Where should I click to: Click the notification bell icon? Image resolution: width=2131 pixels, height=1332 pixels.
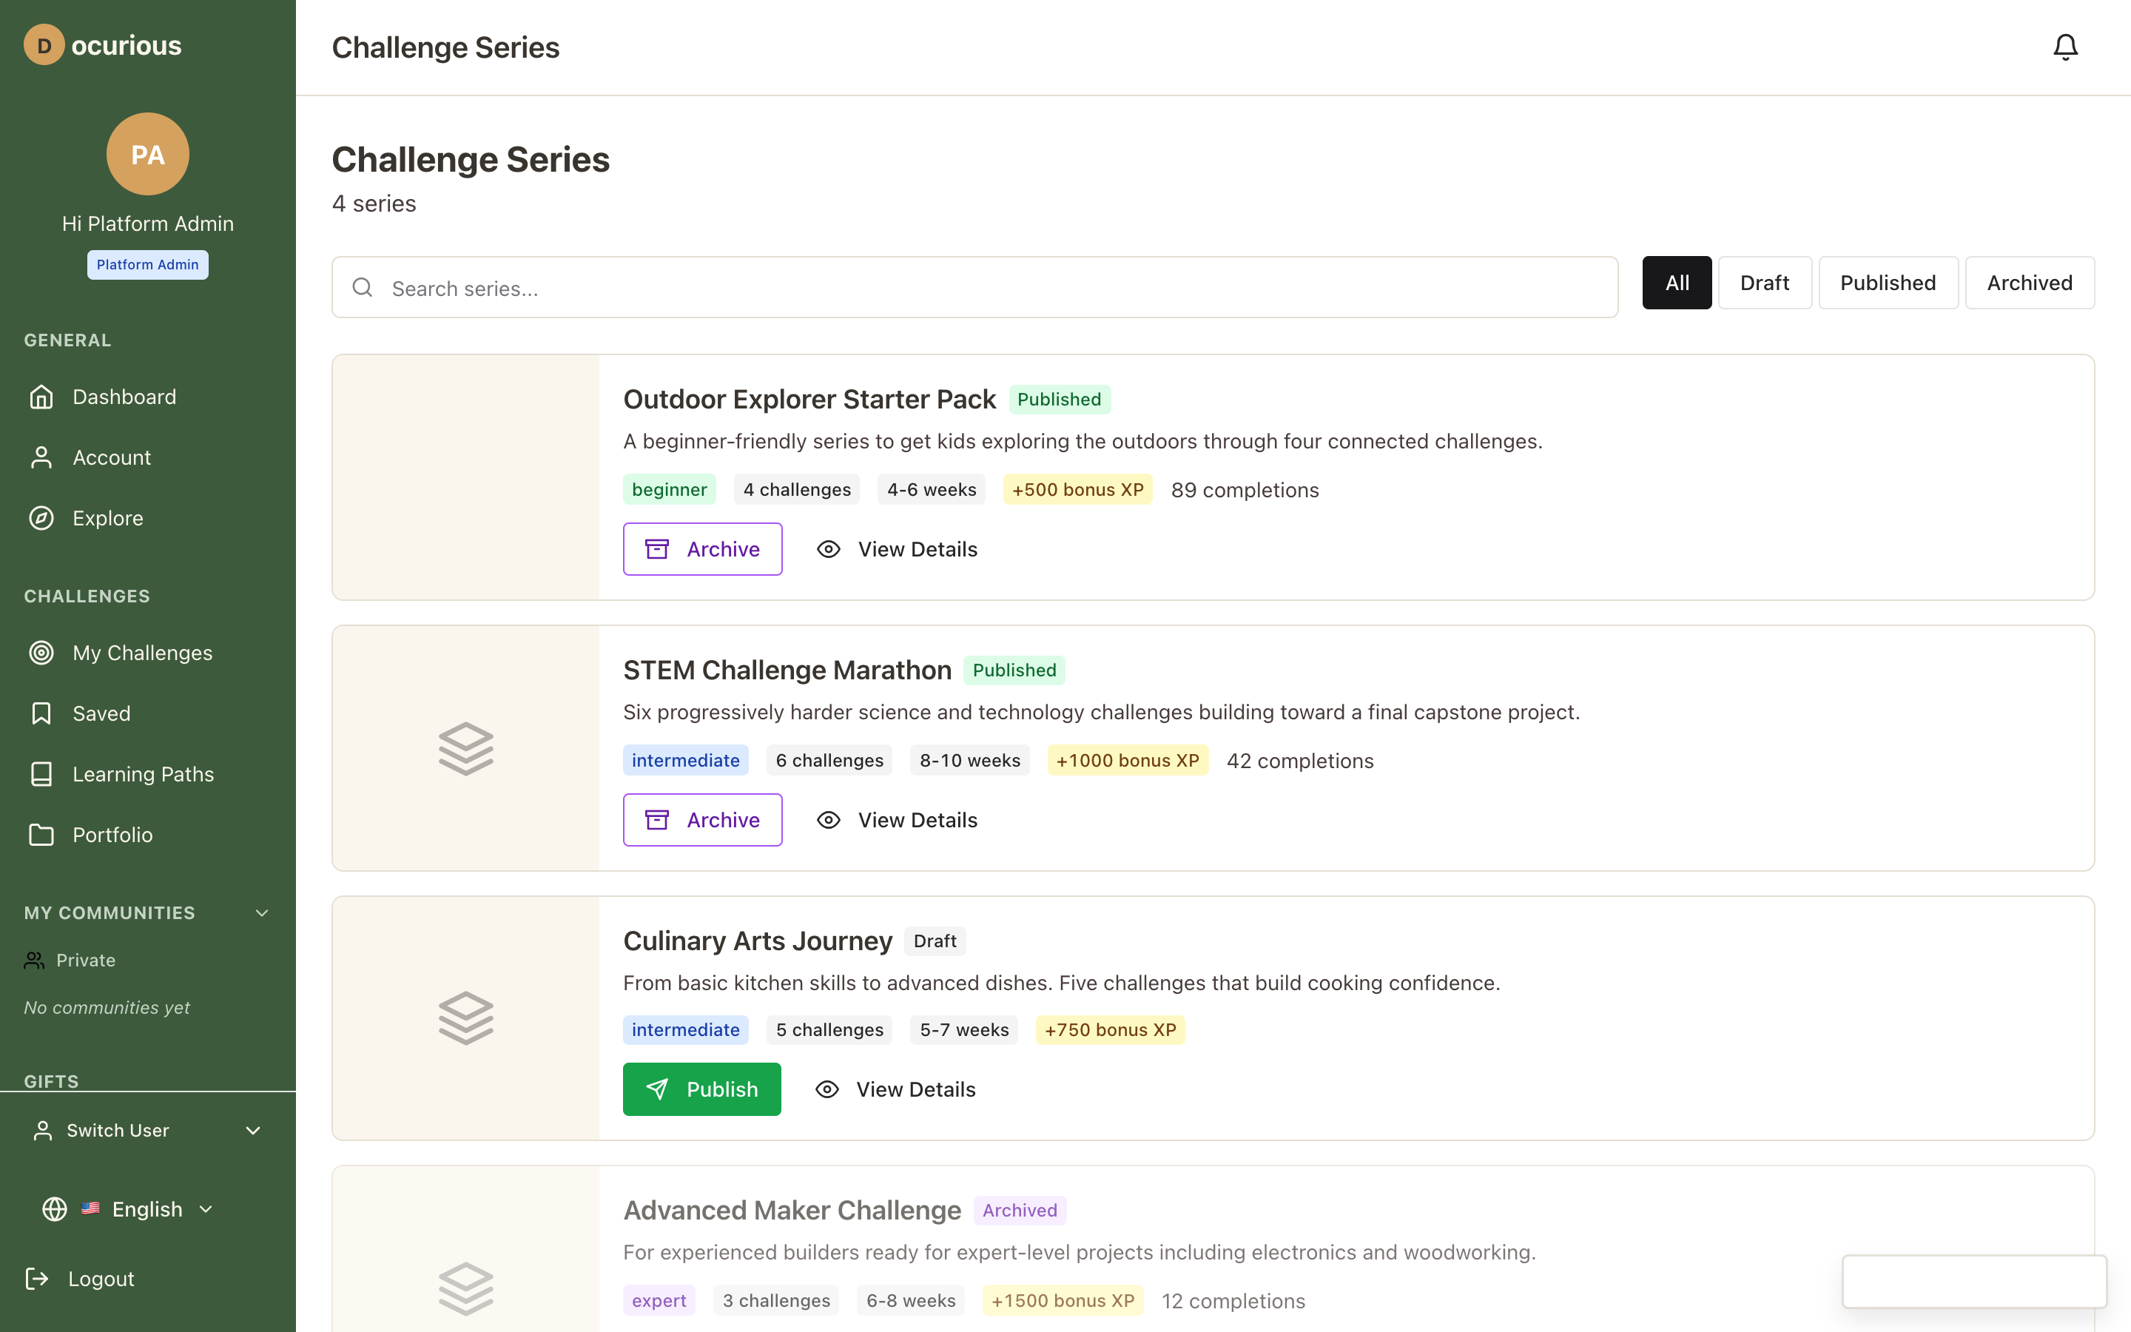[2065, 47]
